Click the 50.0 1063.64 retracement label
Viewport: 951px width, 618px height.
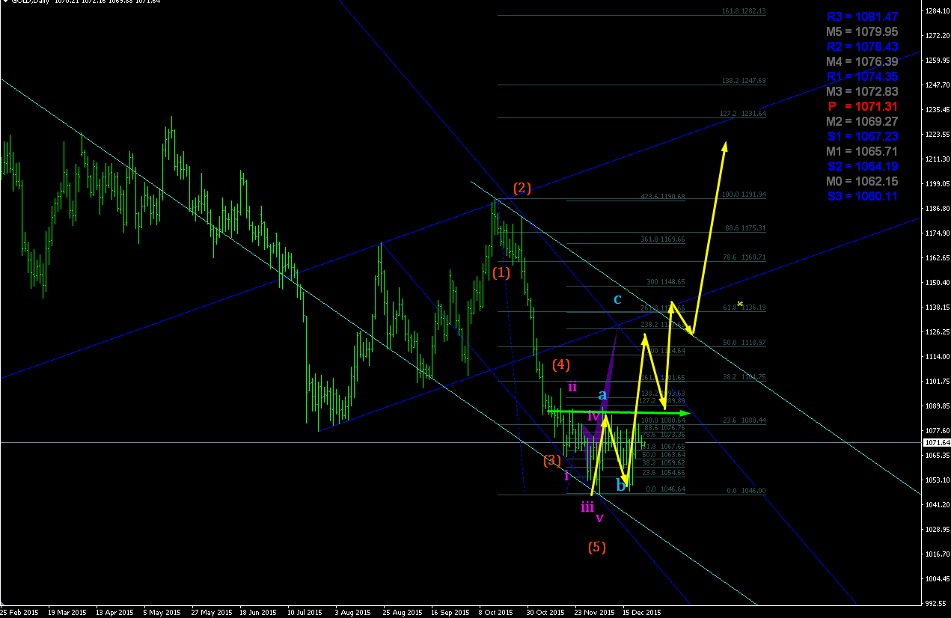tap(664, 455)
